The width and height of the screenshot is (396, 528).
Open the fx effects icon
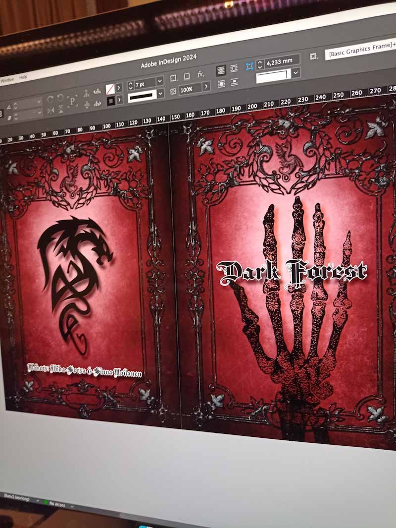[x=200, y=75]
